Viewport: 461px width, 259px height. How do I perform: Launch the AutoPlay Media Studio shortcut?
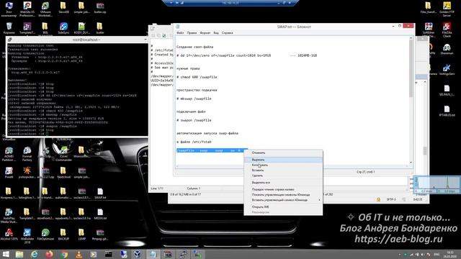click(9, 215)
